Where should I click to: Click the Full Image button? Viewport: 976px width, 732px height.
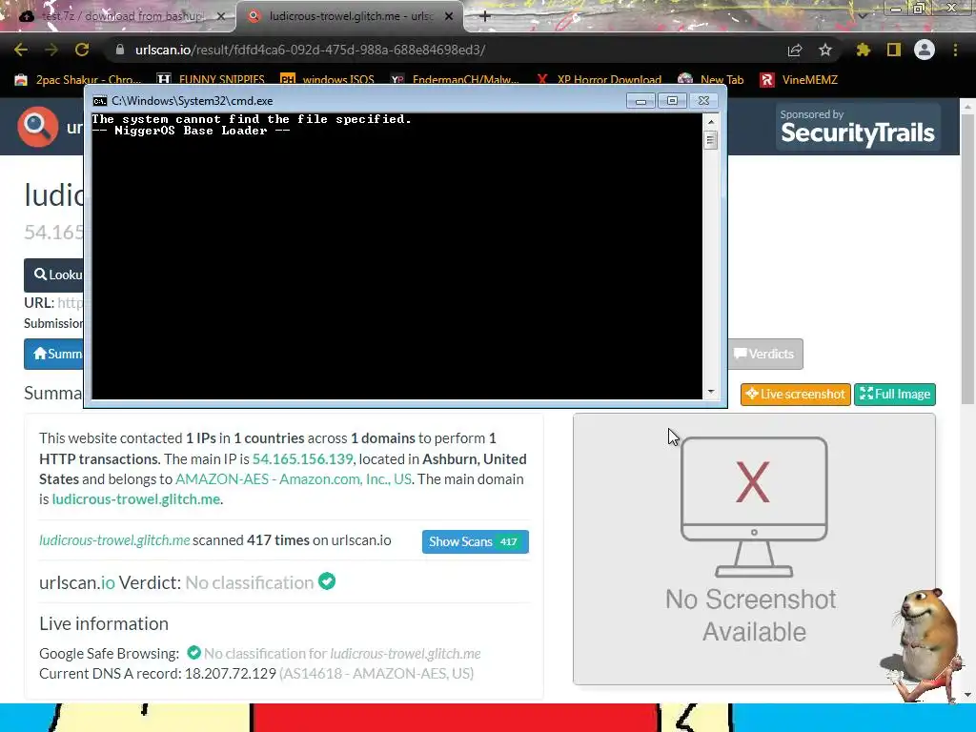point(894,394)
